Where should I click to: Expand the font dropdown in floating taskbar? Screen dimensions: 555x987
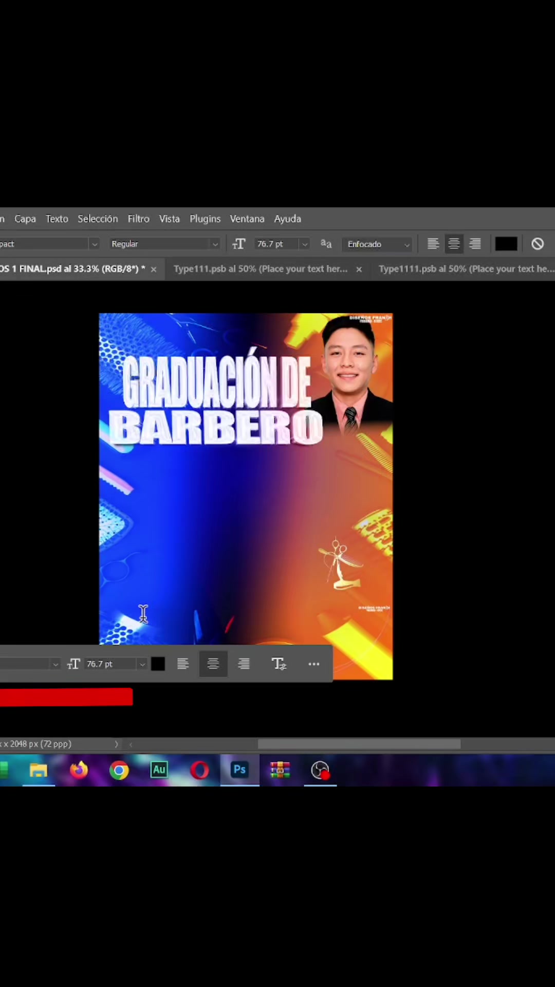(55, 664)
